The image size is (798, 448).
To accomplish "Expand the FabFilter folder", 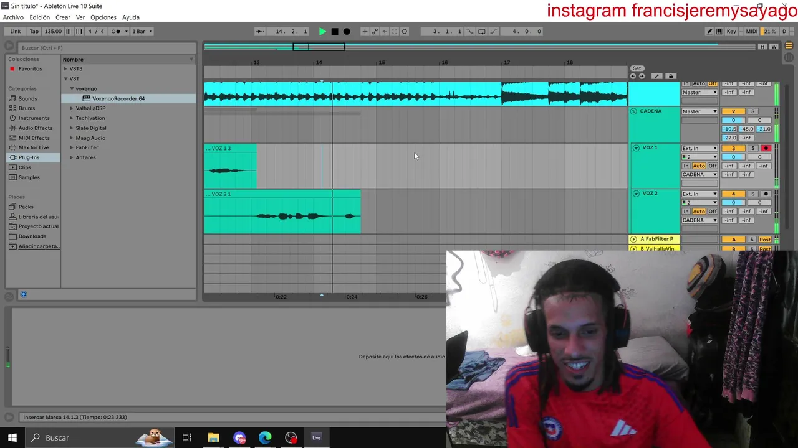I will coord(72,147).
